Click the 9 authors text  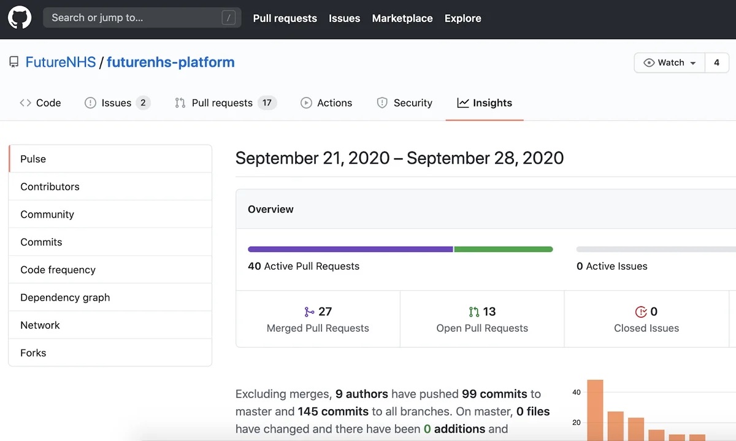pyautogui.click(x=362, y=394)
